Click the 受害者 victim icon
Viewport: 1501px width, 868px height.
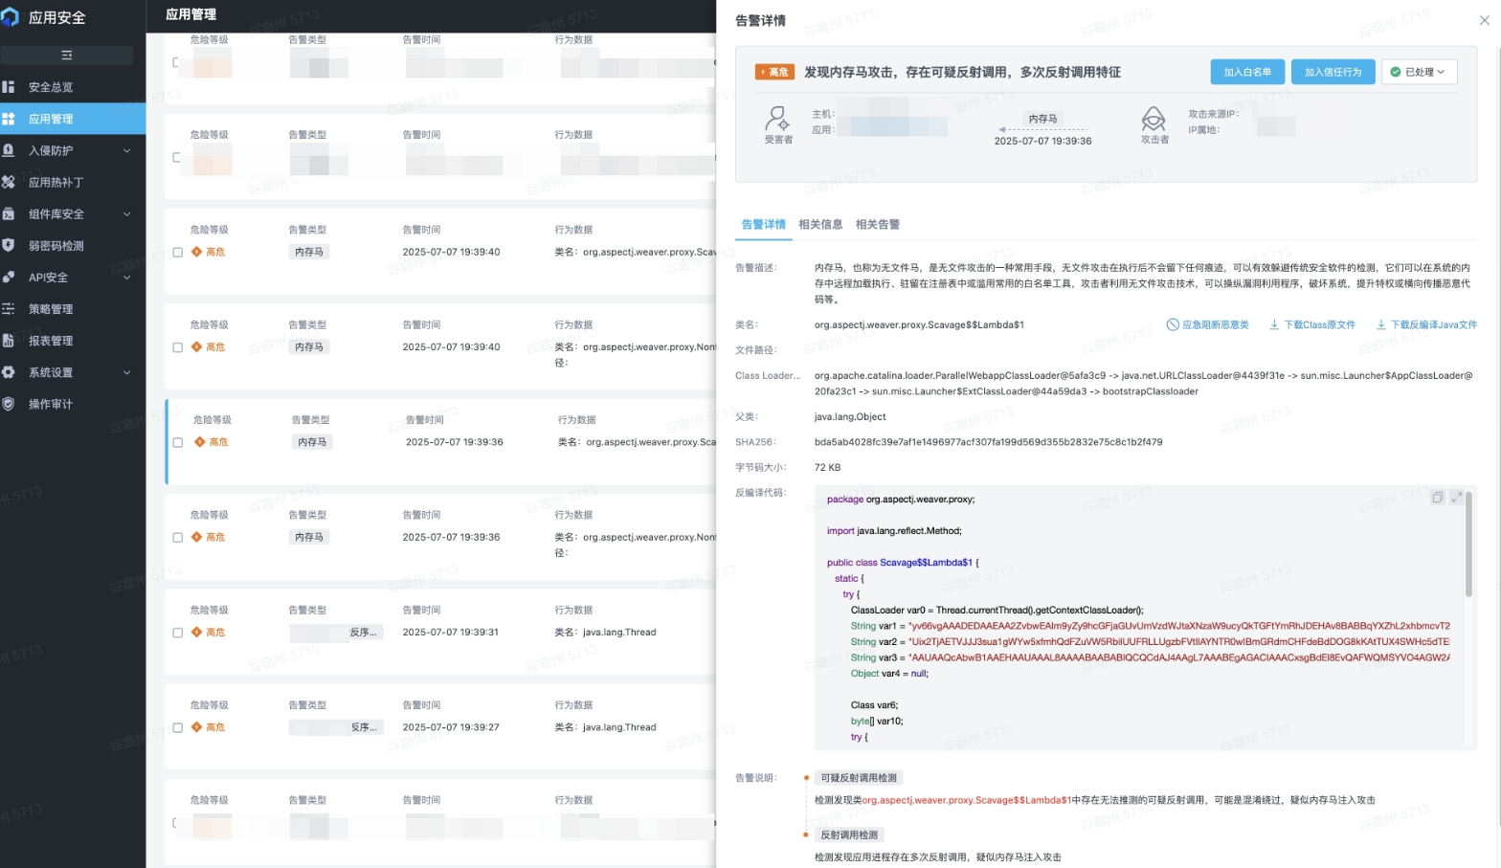(776, 120)
